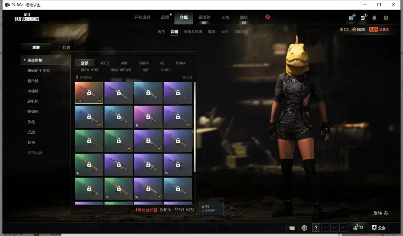Image resolution: width=403 pixels, height=236 pixels.
Task: Switch to the 挂饰 charms tab
Action: click(66, 47)
